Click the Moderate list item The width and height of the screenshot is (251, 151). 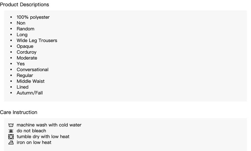click(x=27, y=58)
